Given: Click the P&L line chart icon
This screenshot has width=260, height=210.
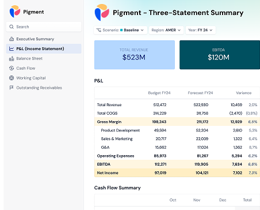Looking at the screenshot, I should coord(12,48).
